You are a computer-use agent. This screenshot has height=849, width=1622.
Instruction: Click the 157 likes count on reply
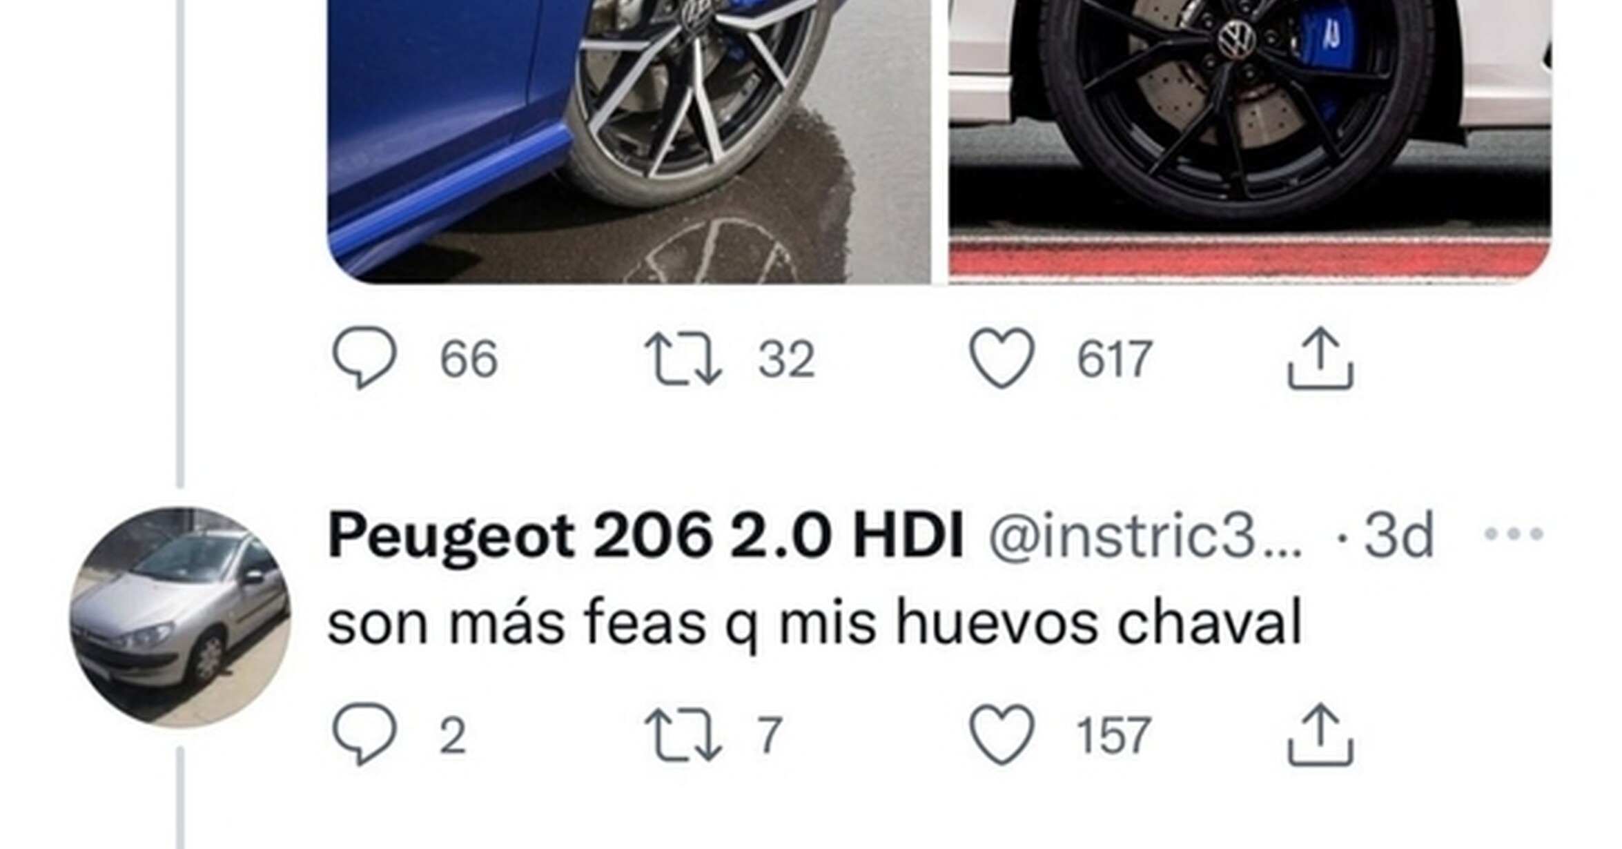pyautogui.click(x=1113, y=736)
